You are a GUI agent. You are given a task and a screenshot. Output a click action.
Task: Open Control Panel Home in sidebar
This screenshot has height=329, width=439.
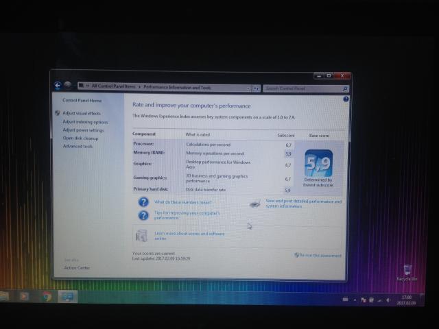click(82, 101)
